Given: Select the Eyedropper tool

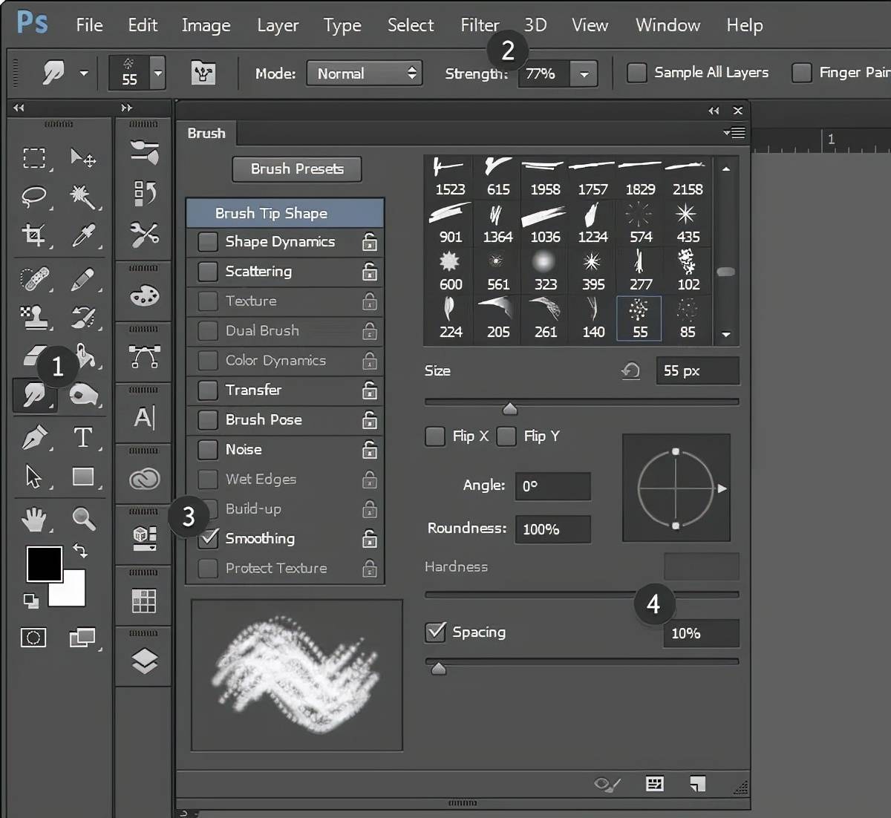Looking at the screenshot, I should [82, 235].
